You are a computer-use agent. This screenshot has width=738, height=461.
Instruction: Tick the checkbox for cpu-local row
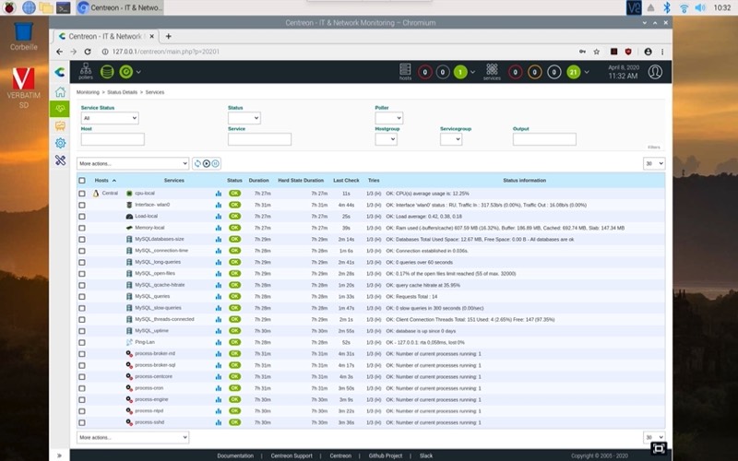[x=82, y=194]
